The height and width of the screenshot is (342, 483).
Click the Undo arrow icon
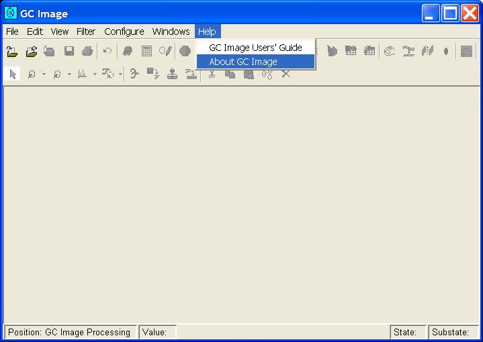[107, 51]
